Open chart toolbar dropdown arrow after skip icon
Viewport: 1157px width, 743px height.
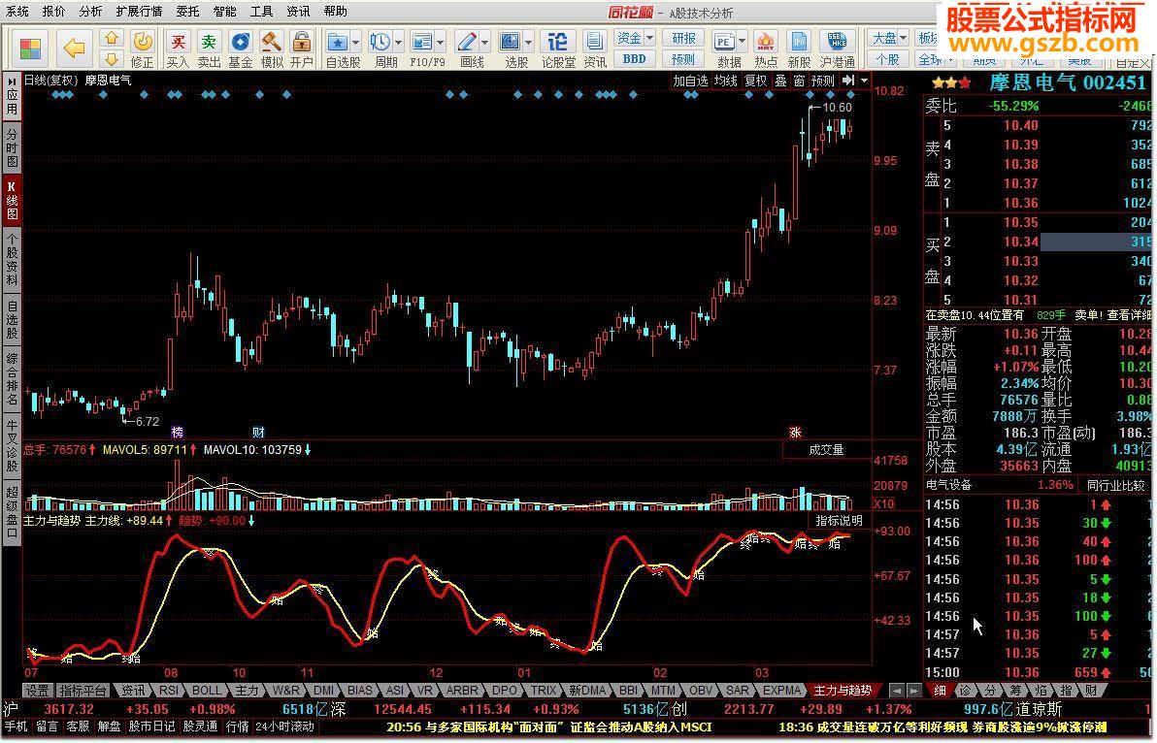coord(864,81)
